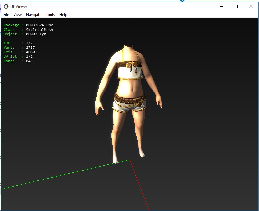Click the object name 00003_LynF
259x211 pixels.
point(37,34)
